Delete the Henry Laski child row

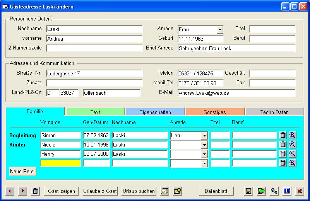click(283, 154)
